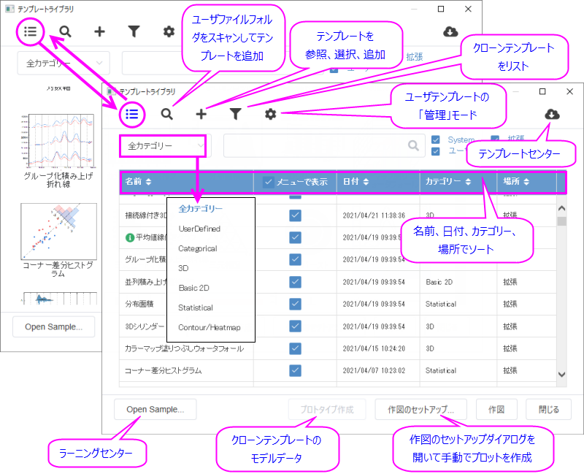Click the plus icon to add templates in front window
Screen dimensions: 584x474
(x=201, y=114)
